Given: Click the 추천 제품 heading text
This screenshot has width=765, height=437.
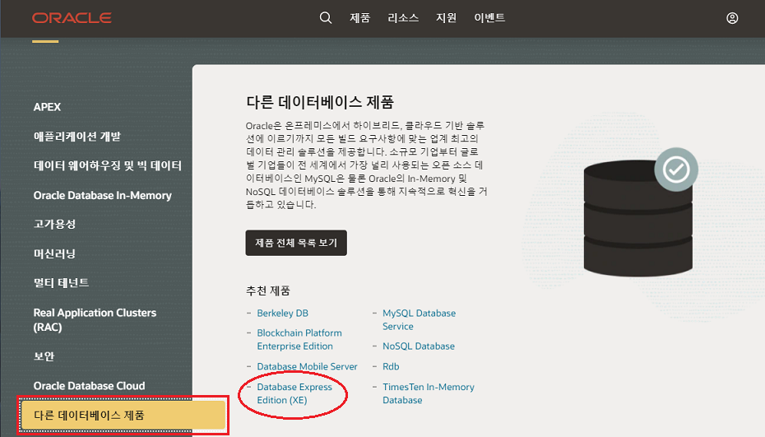Looking at the screenshot, I should tap(268, 291).
